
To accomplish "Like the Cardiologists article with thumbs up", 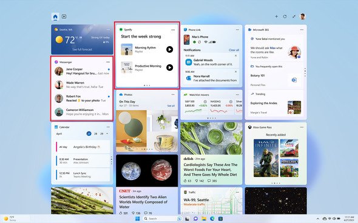I will [x=186, y=181].
